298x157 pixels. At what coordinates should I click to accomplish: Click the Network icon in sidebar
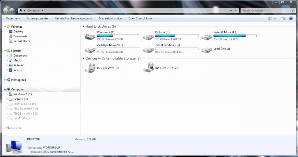[8, 128]
